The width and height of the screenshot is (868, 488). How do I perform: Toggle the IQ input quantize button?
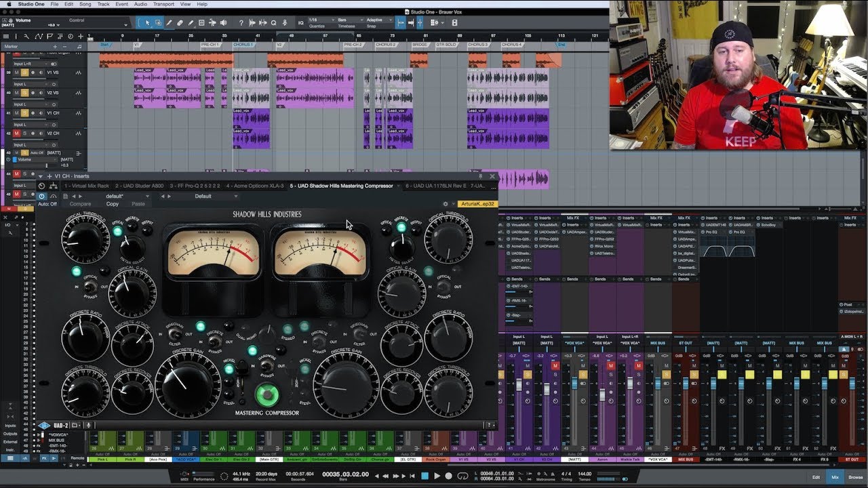coord(300,23)
